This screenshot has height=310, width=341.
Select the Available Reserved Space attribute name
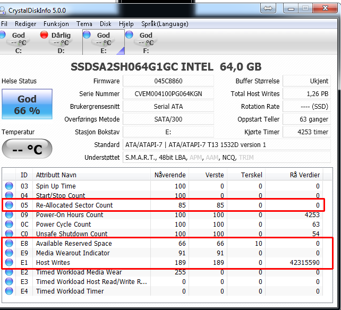(x=74, y=244)
